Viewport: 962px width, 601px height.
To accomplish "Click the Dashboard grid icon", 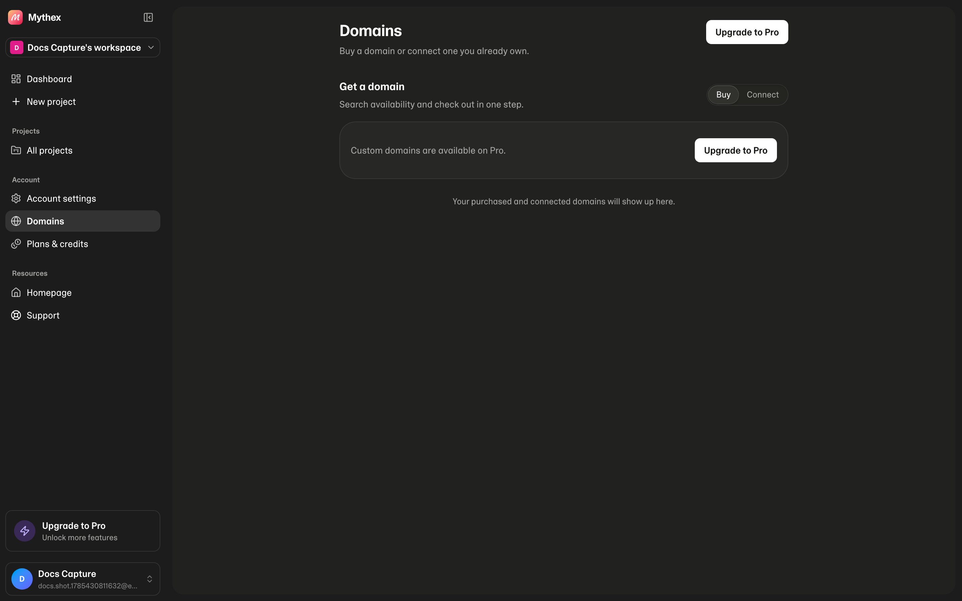I will tap(16, 79).
